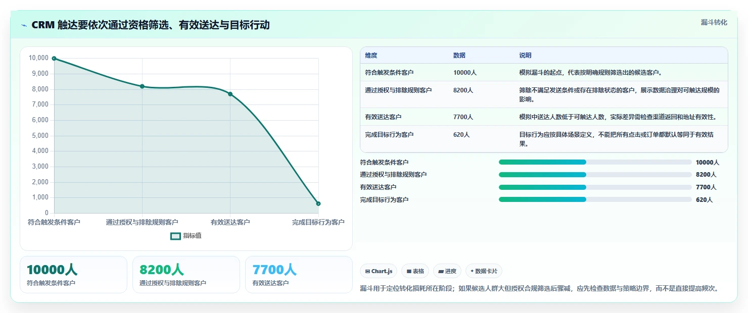The height and width of the screenshot is (313, 748).
Task: Click the progress row label 完成目标行为客户
Action: [x=384, y=200]
